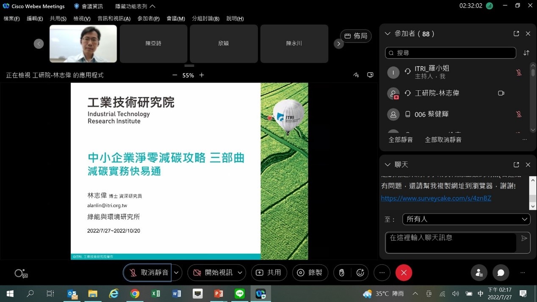Click 全部靜音 to mute everyone

click(x=401, y=140)
